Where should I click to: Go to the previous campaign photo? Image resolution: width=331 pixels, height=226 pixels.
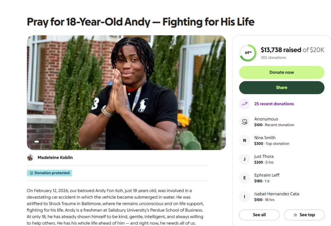(x=204, y=139)
